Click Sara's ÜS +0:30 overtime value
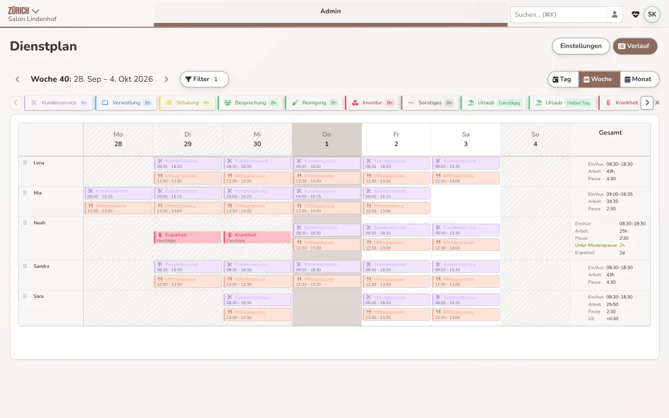The height and width of the screenshot is (418, 669). 612,319
